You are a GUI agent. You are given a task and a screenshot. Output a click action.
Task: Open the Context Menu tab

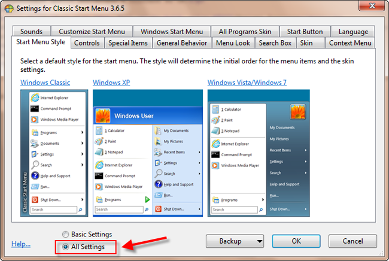tap(350, 43)
